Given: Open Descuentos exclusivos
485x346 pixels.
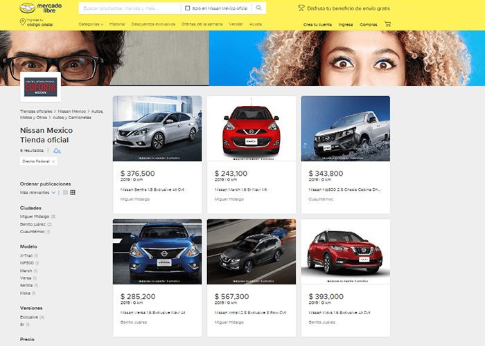Looking at the screenshot, I should pos(153,24).
